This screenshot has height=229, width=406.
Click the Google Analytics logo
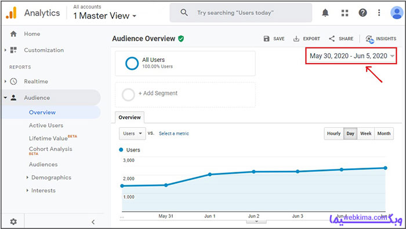[x=11, y=13]
